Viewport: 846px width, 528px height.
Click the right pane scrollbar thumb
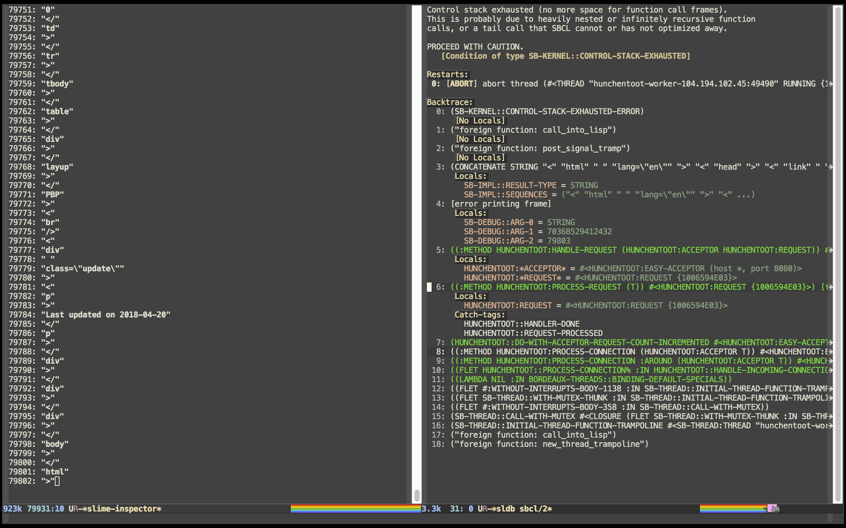point(838,254)
